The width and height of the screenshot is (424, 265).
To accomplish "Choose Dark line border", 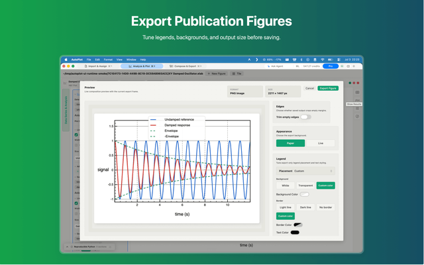I will [305, 207].
